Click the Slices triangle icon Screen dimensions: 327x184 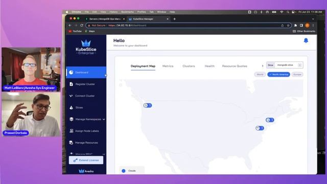[72, 107]
